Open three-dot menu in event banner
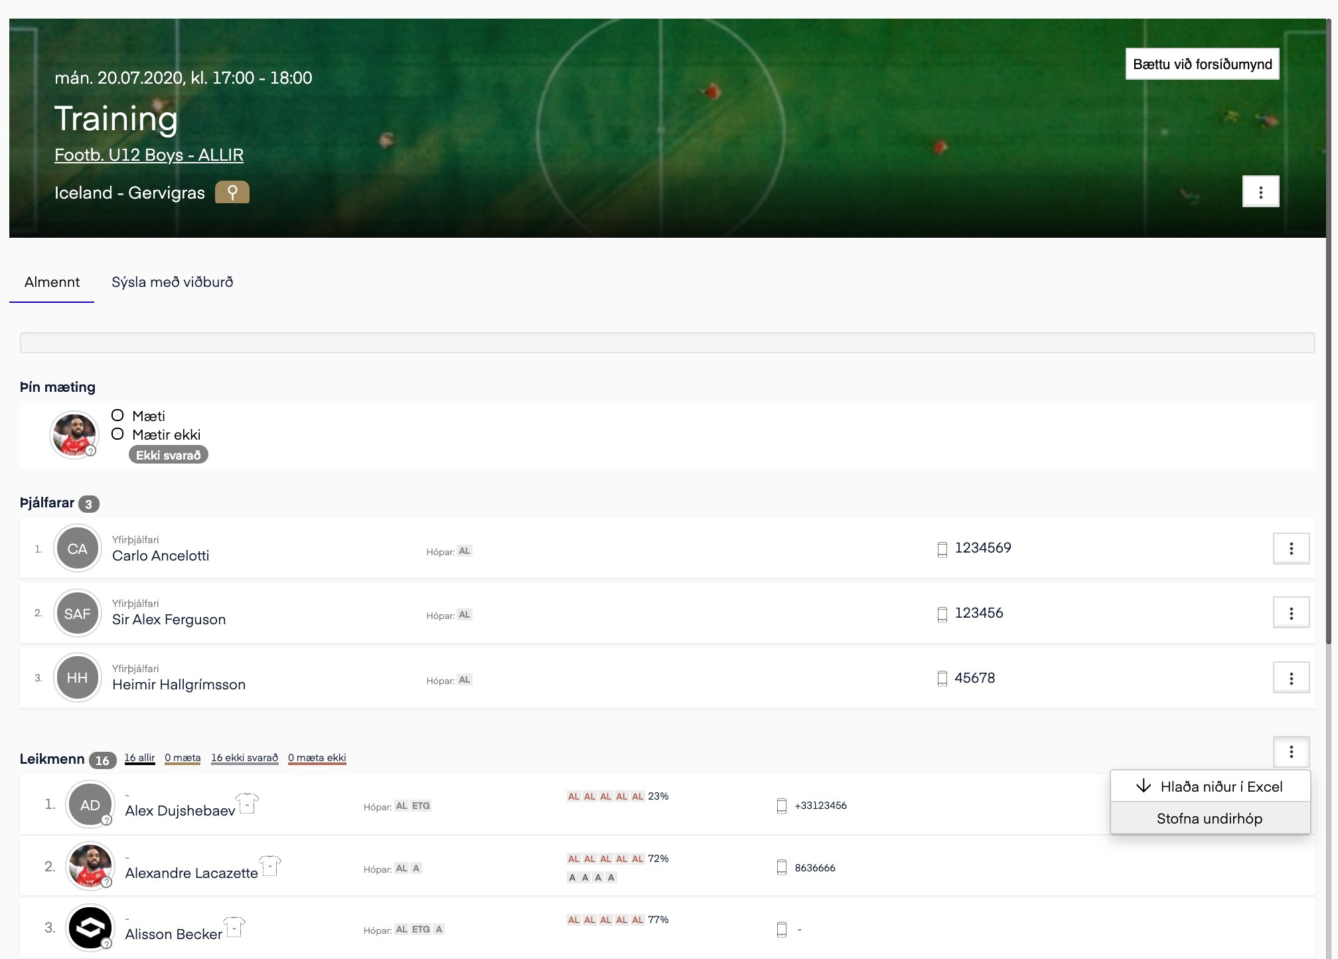The height and width of the screenshot is (959, 1338). coord(1260,192)
